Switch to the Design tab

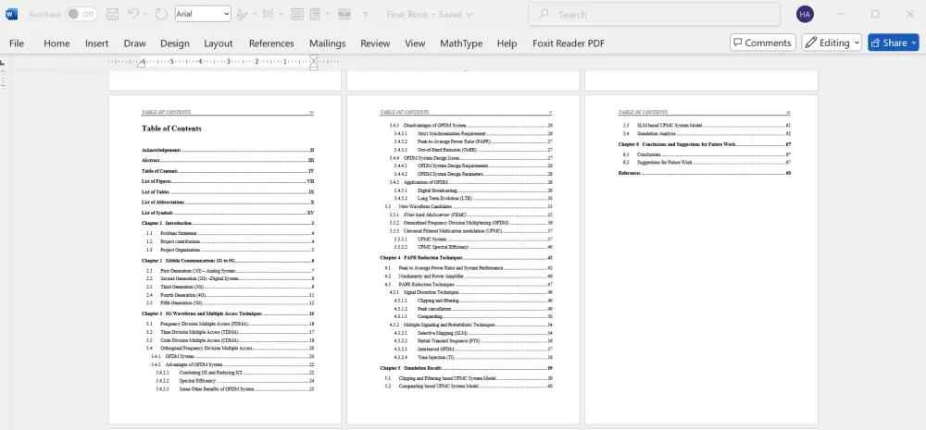175,43
